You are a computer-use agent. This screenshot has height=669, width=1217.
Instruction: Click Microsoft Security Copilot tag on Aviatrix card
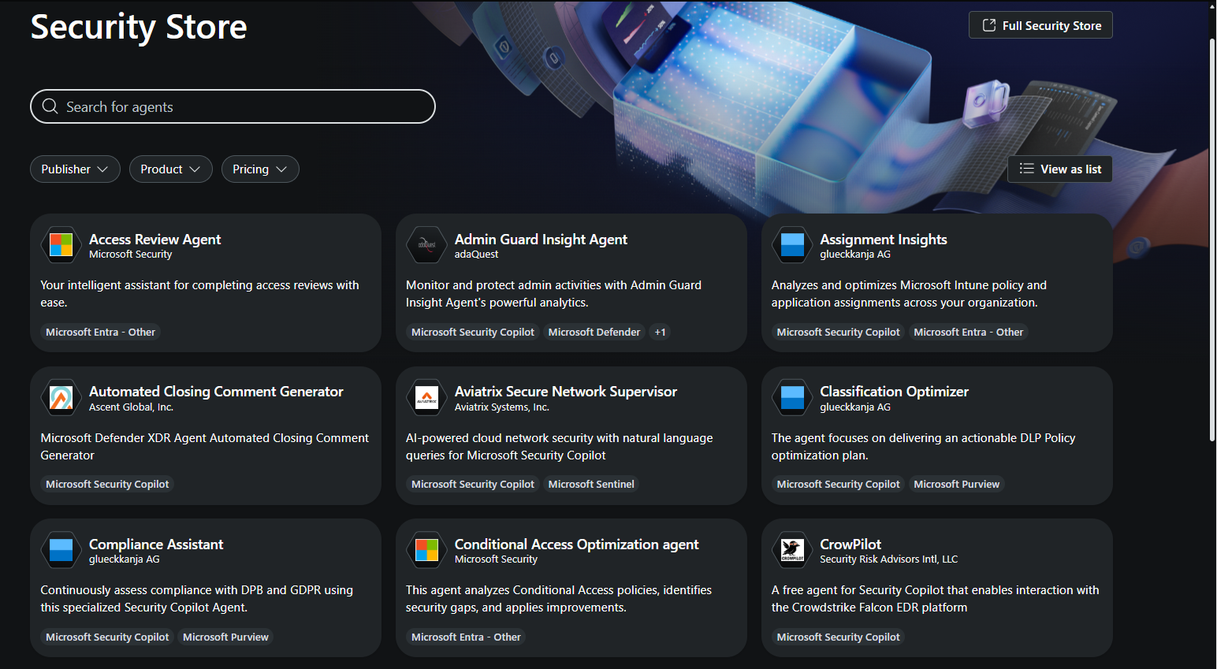pos(473,485)
